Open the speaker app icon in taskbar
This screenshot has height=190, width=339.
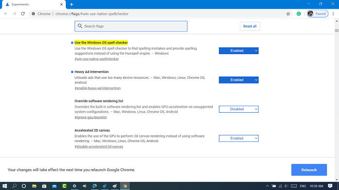pos(84,186)
